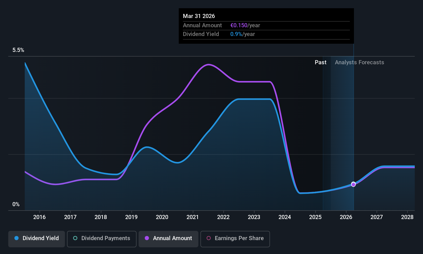Toggle the Annual Amount legend button
The image size is (423, 254).
coord(168,239)
